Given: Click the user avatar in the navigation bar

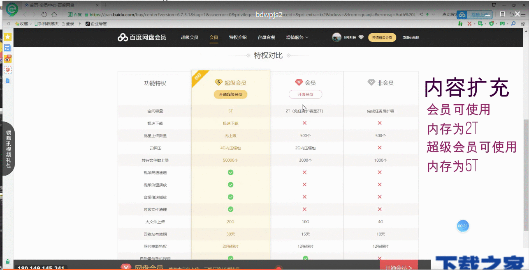Looking at the screenshot, I should coord(336,37).
